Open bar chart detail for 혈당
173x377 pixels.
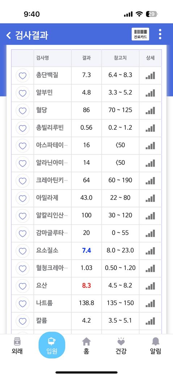pyautogui.click(x=150, y=111)
